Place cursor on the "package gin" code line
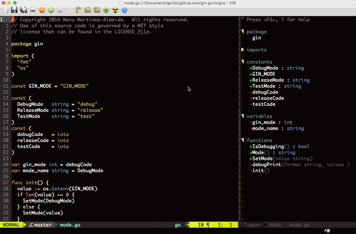This screenshot has height=234, width=356. [x=27, y=44]
